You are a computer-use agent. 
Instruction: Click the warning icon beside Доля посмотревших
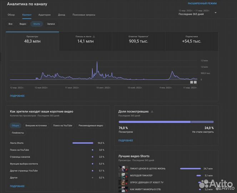152,112
